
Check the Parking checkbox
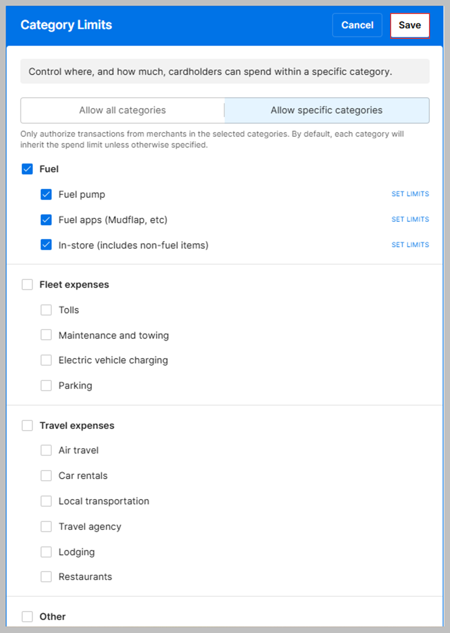pos(46,385)
